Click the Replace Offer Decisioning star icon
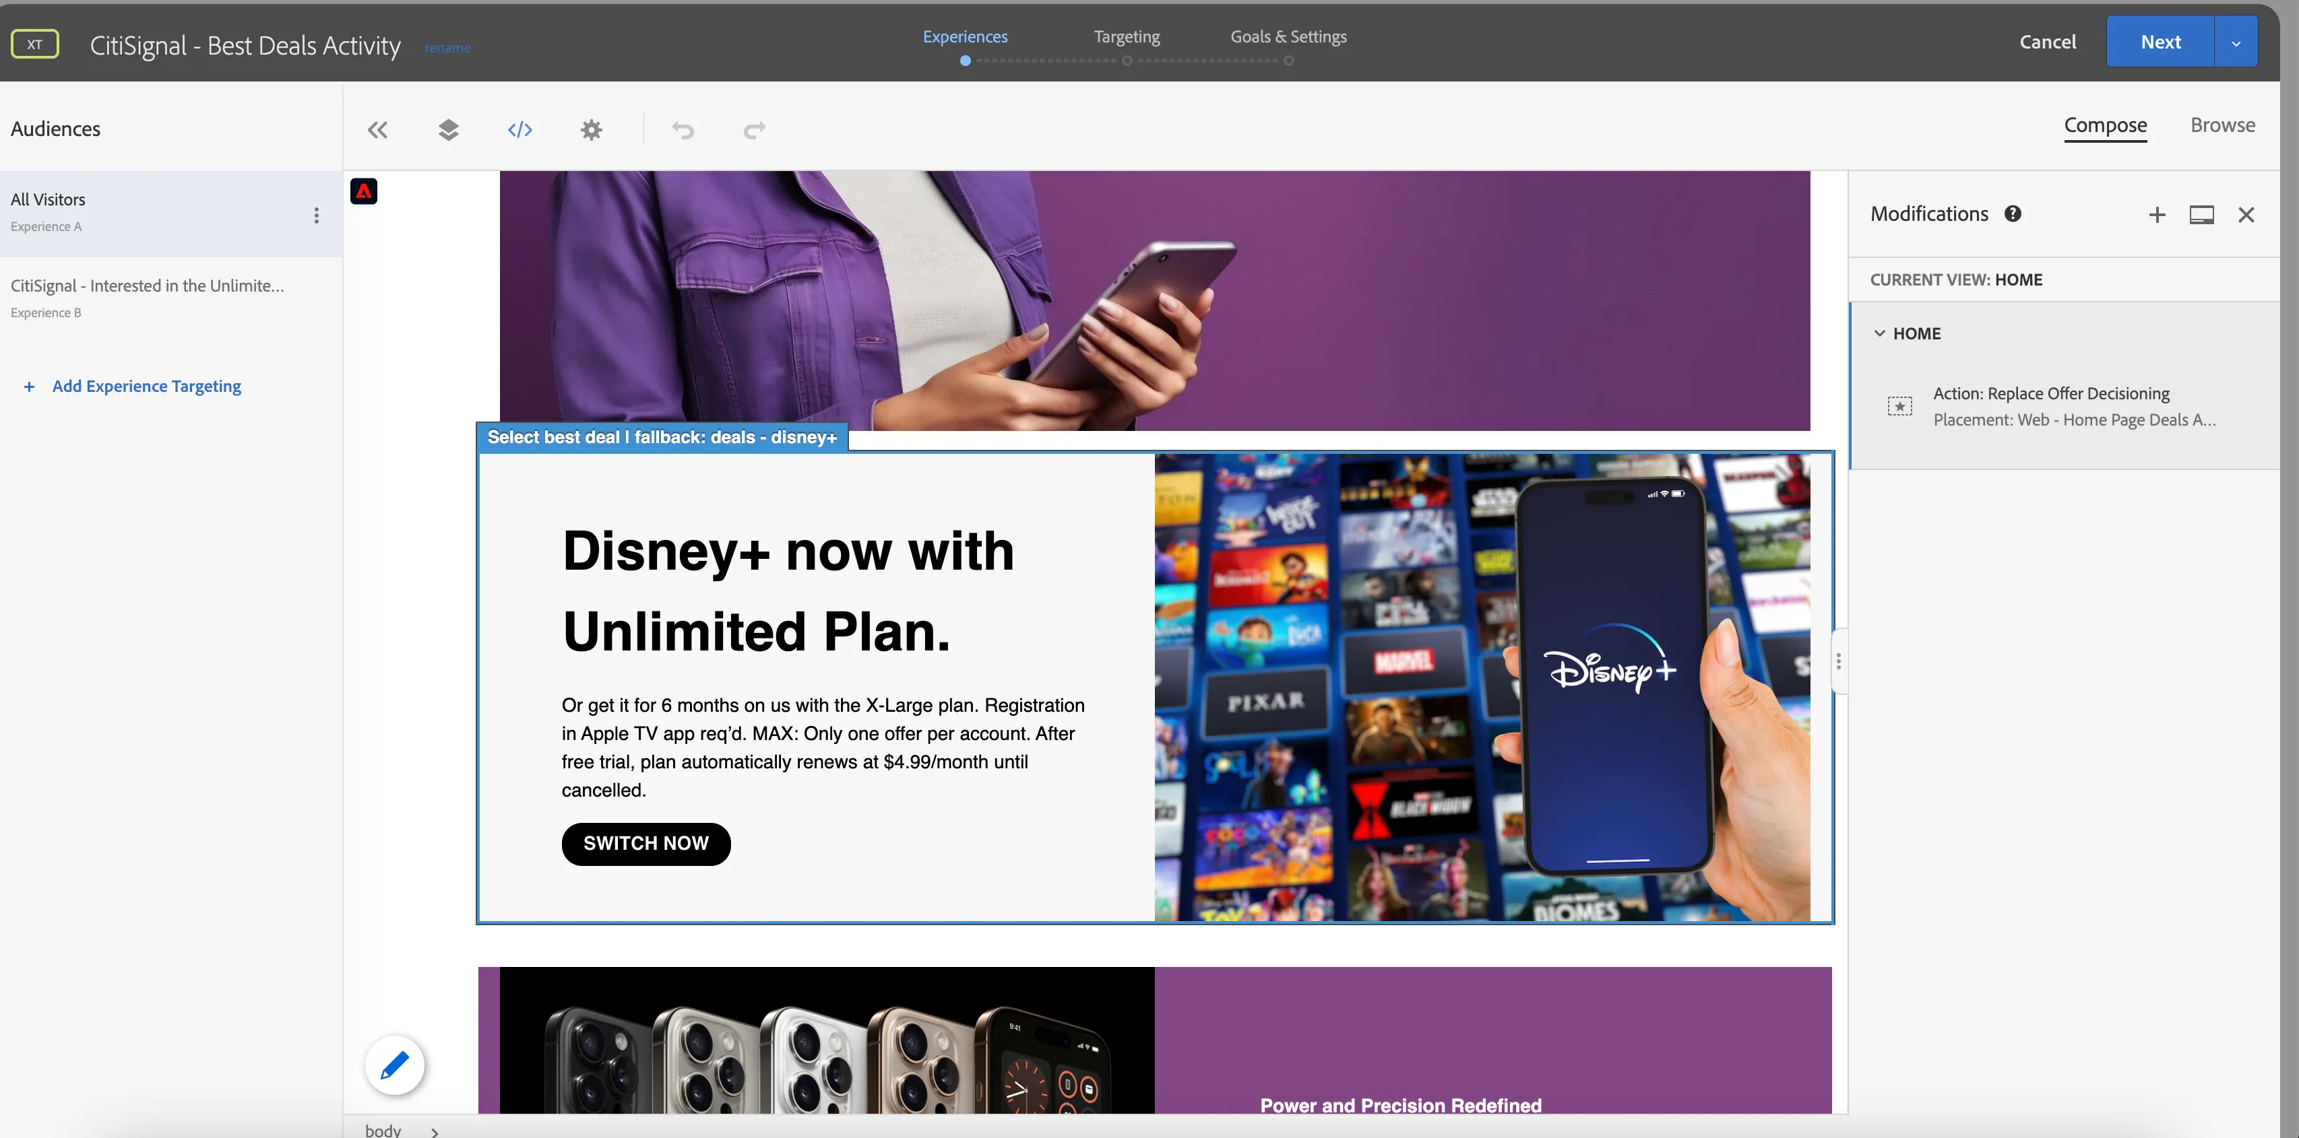The height and width of the screenshot is (1138, 2299). (x=1900, y=407)
